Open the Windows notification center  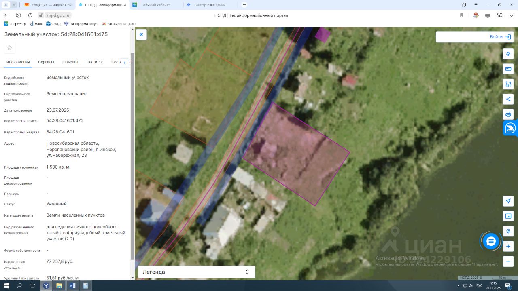pos(507,286)
